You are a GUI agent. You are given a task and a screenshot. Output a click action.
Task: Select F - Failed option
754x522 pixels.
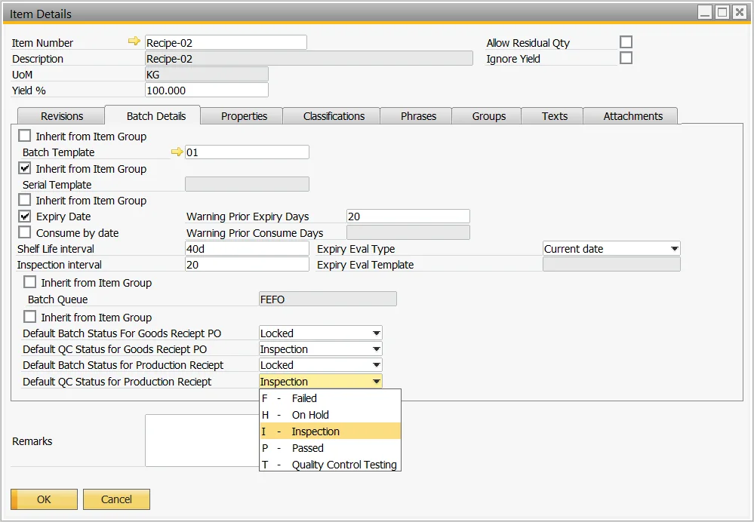click(330, 398)
